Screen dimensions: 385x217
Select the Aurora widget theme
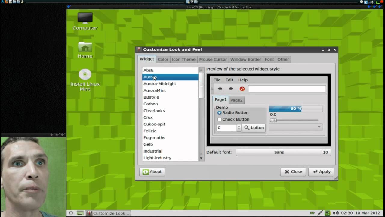pos(170,77)
